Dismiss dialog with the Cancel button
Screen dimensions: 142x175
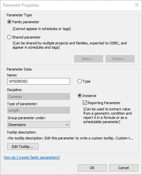point(124,168)
